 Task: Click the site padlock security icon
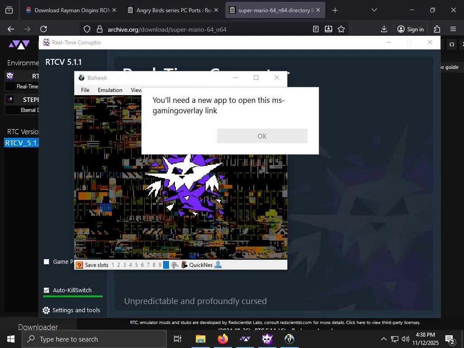pos(100,29)
